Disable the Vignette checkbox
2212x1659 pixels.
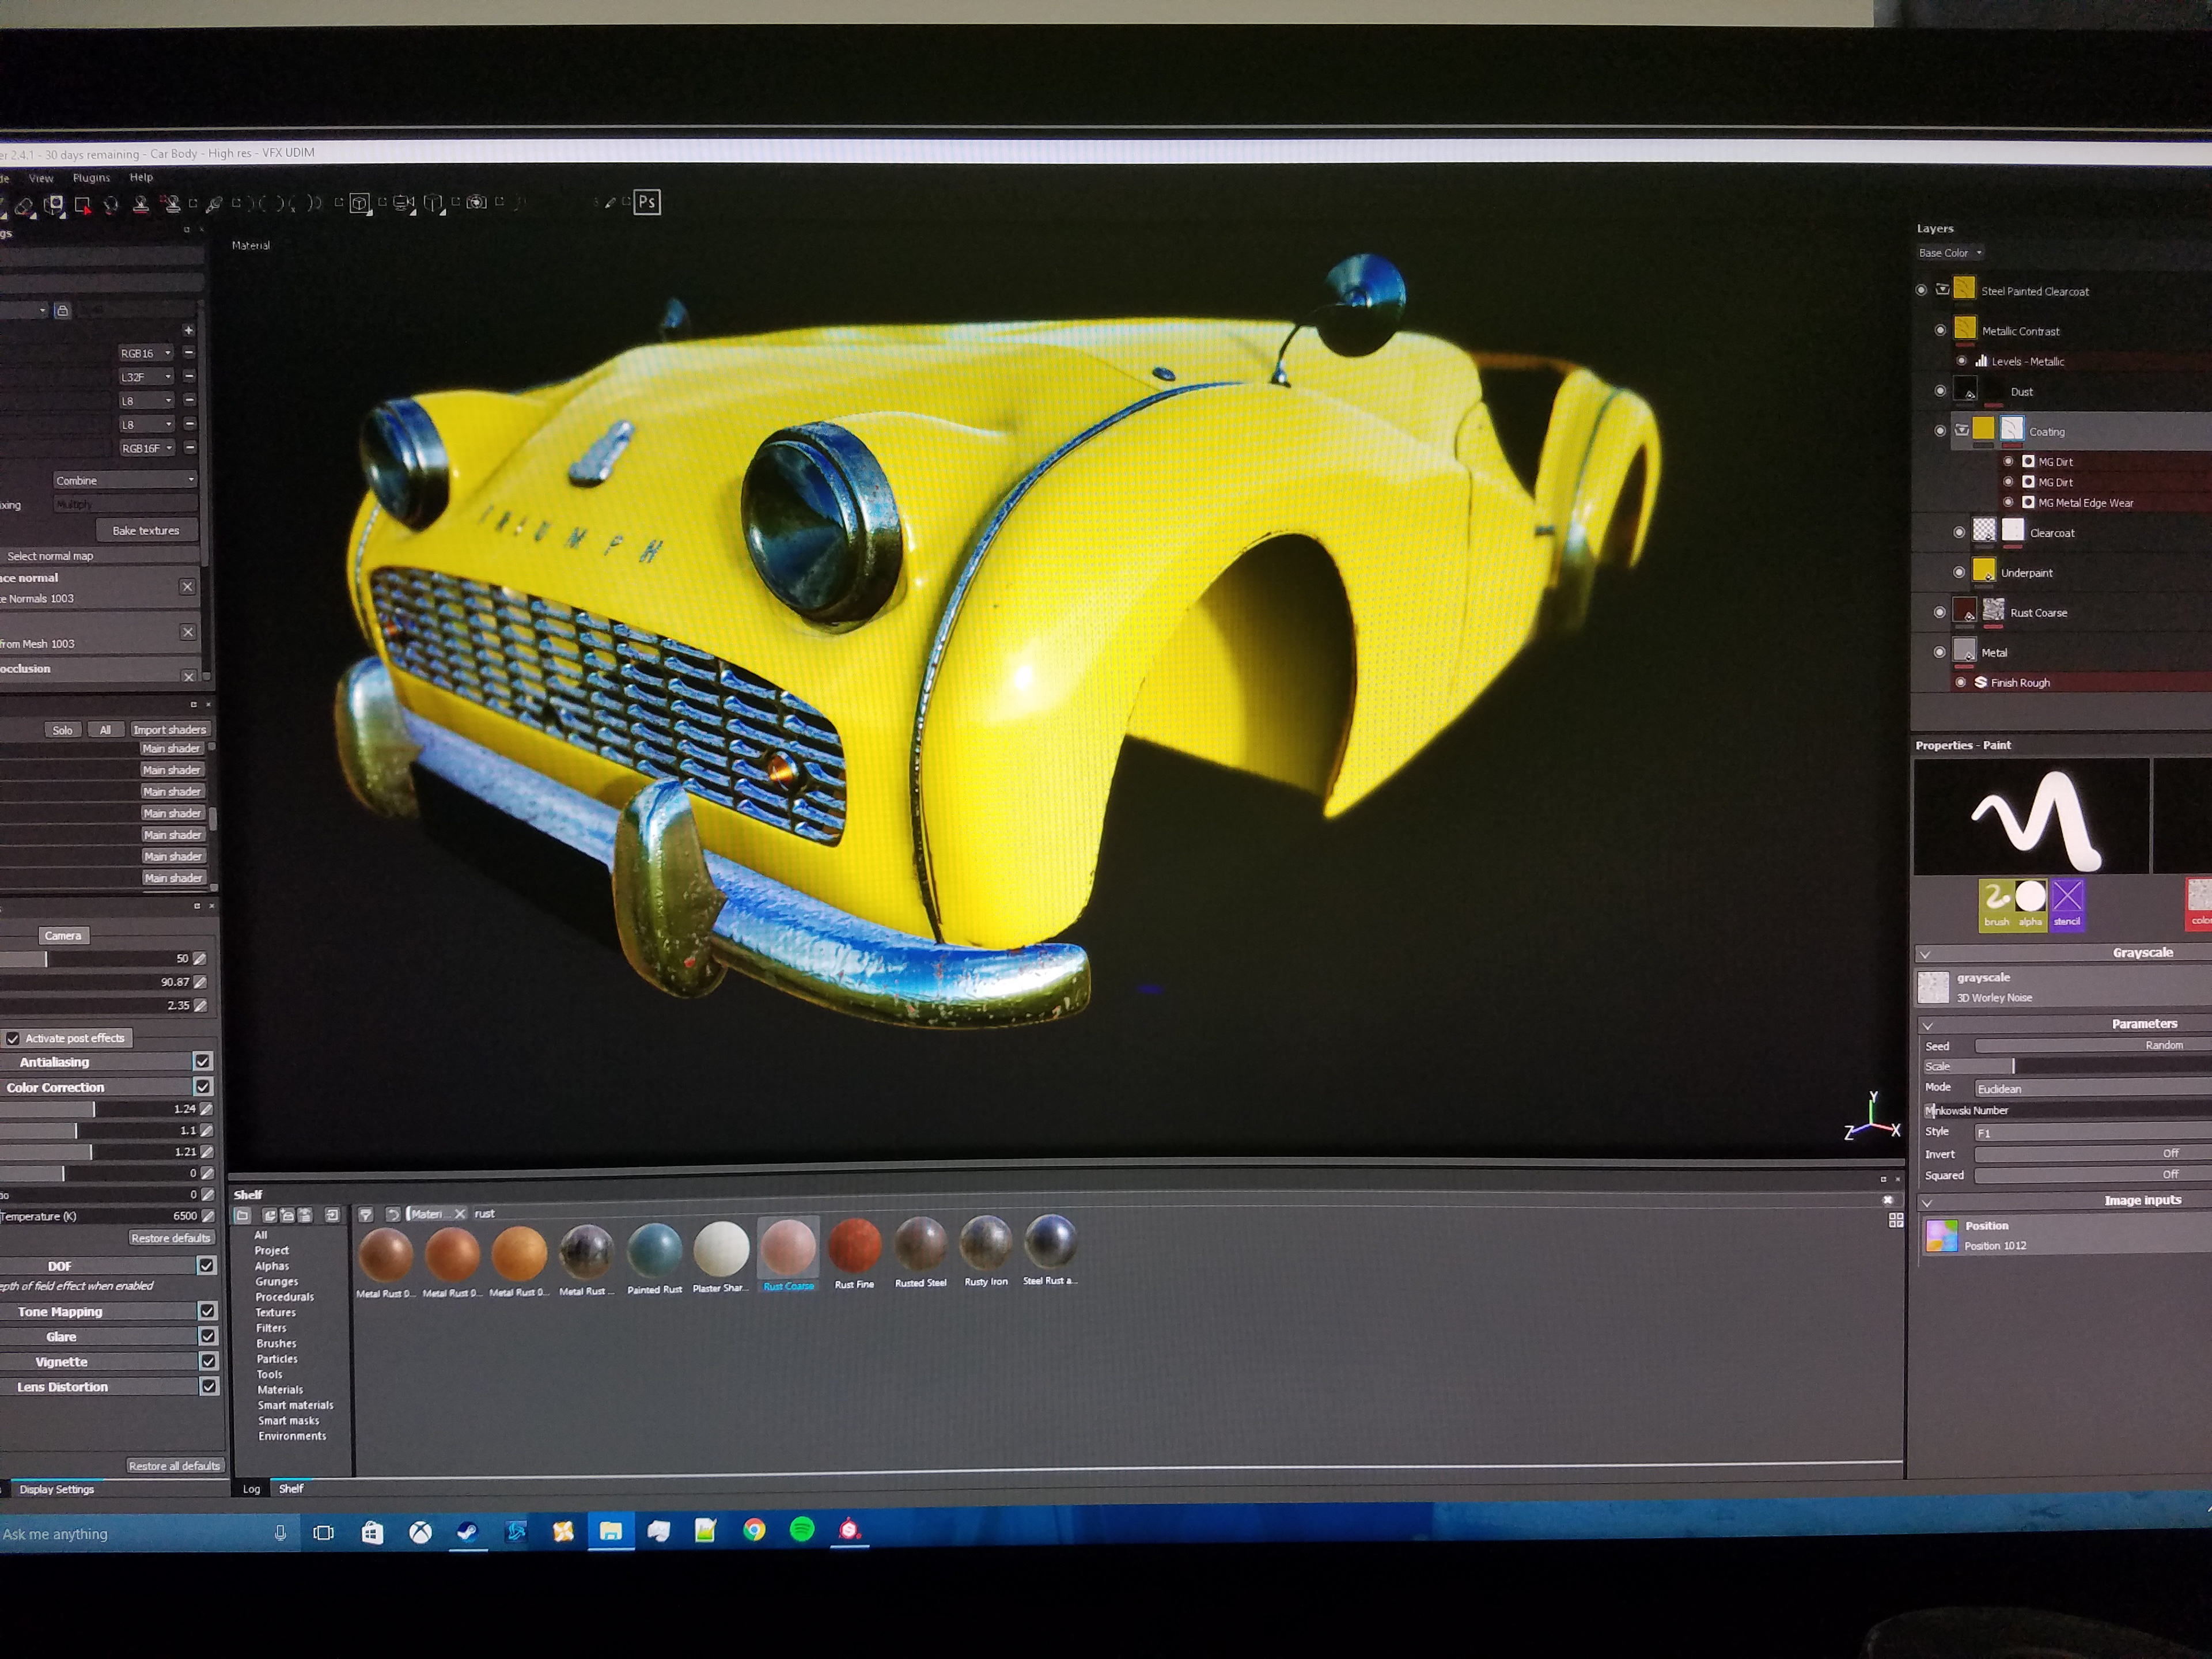pos(208,1361)
